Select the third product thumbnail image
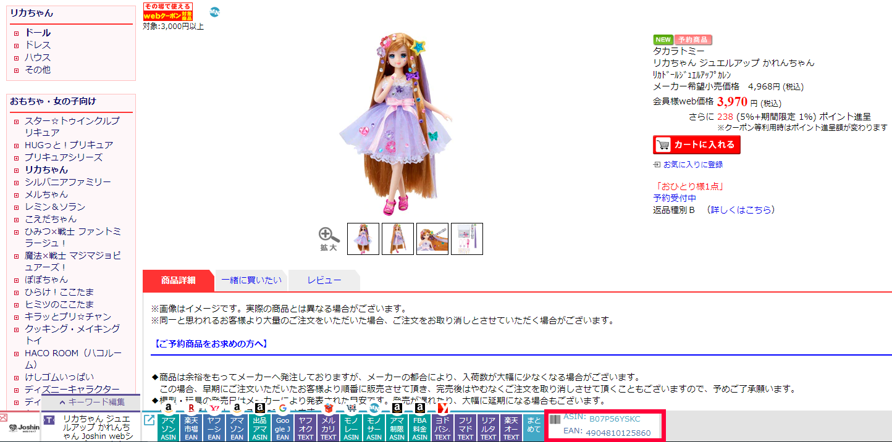This screenshot has height=442, width=892. (432, 239)
